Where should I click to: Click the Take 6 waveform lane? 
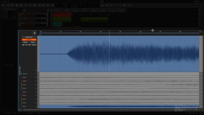119,88
